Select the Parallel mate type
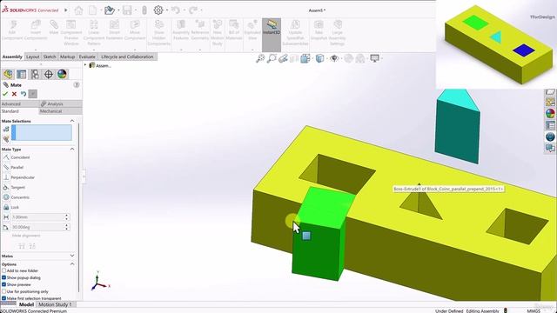Screen dimensions: 557x313 click(x=13, y=167)
